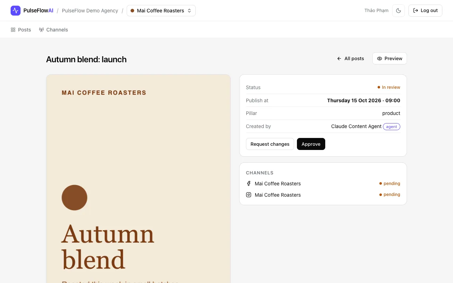
Task: Click the agent badge next to Claude
Action: click(x=391, y=127)
